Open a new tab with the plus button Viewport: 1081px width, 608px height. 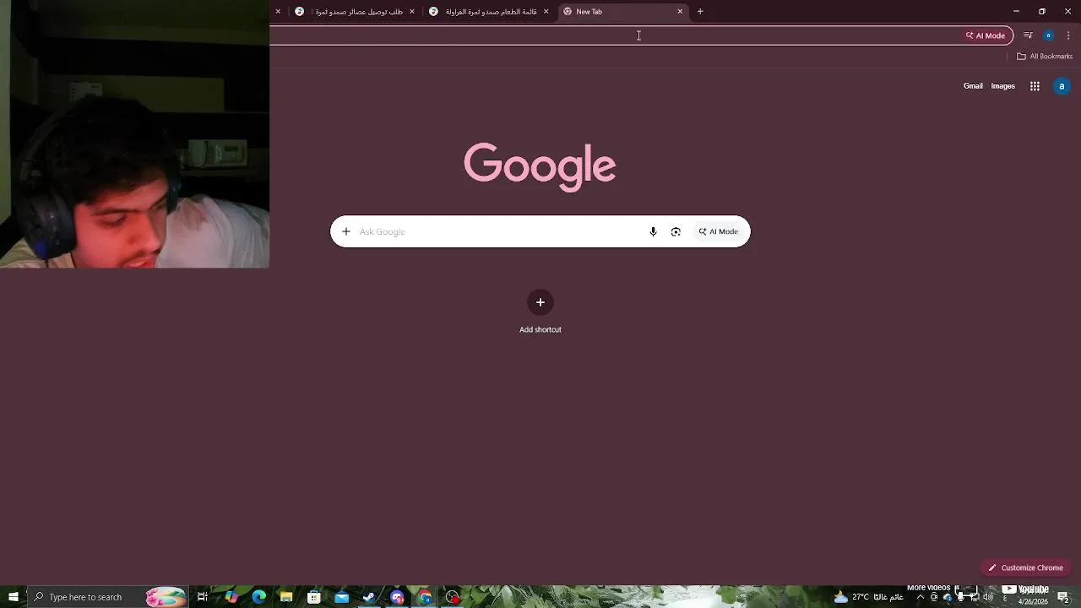(700, 12)
